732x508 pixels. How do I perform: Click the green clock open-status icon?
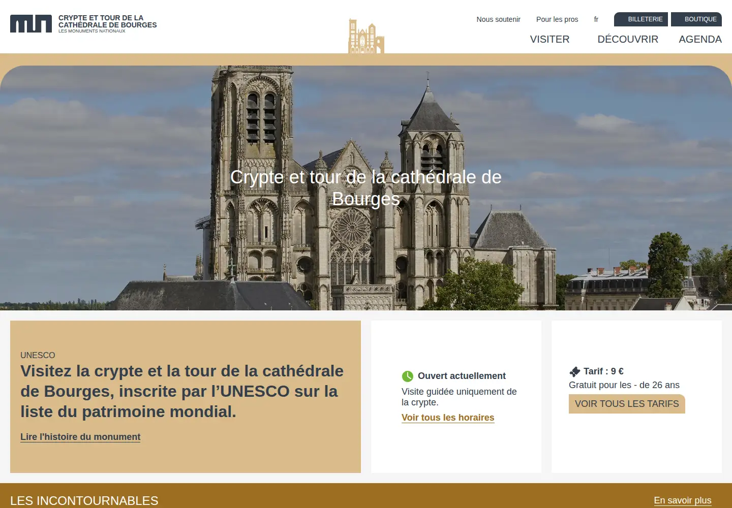click(408, 376)
